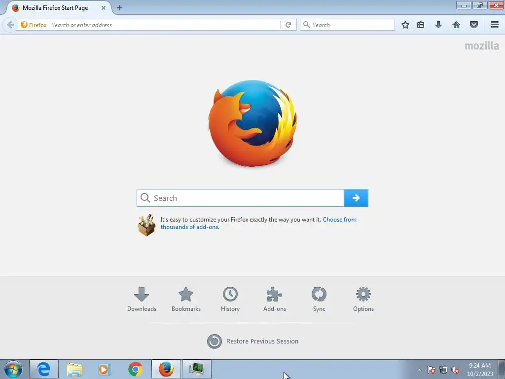The width and height of the screenshot is (505, 379).
Task: Click the network tray icon
Action: click(x=443, y=370)
